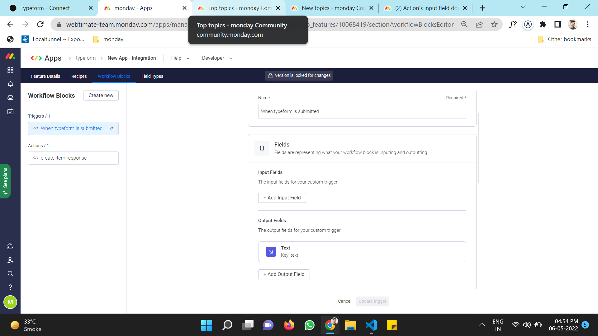Open the notifications bell in sidebar
The width and height of the screenshot is (598, 336).
(10, 84)
